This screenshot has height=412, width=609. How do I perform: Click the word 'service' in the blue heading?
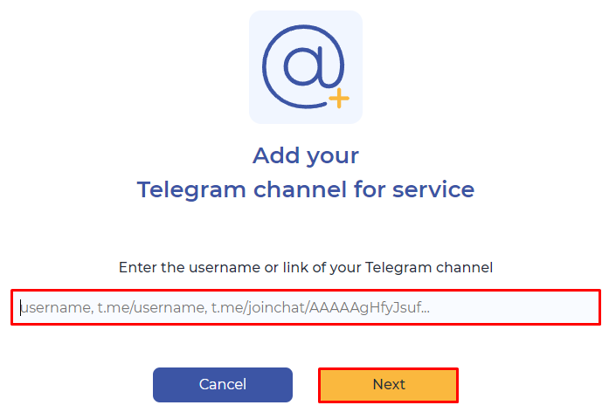pos(433,189)
